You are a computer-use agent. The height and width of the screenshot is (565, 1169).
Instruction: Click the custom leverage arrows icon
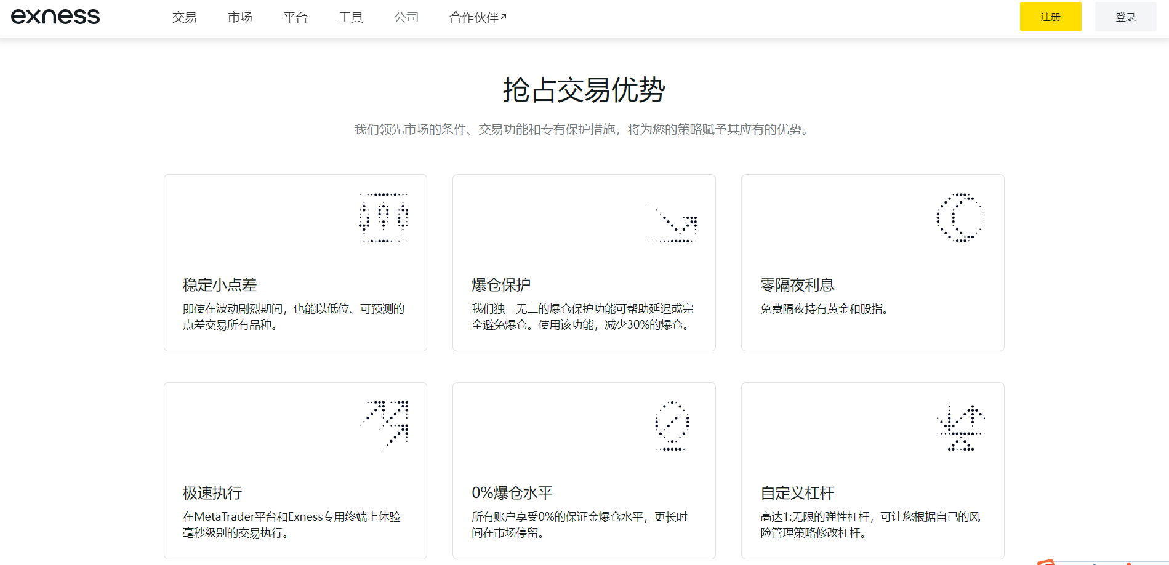[960, 427]
